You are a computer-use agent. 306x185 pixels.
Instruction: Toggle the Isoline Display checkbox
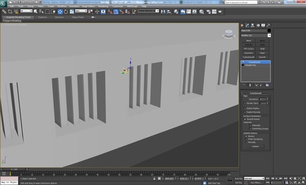point(244,108)
